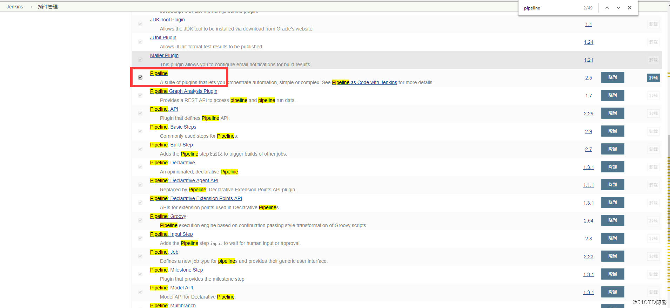Open the Pipeline: Input Step link

[171, 234]
